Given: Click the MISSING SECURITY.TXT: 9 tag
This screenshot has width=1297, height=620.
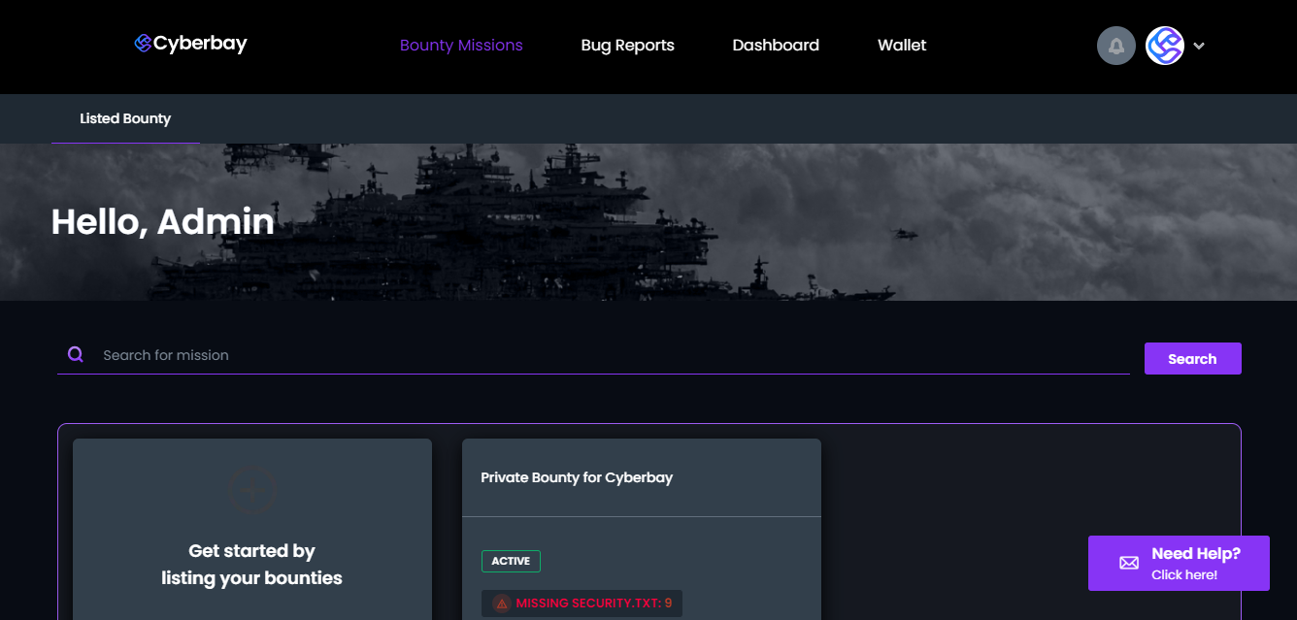Looking at the screenshot, I should coord(582,604).
